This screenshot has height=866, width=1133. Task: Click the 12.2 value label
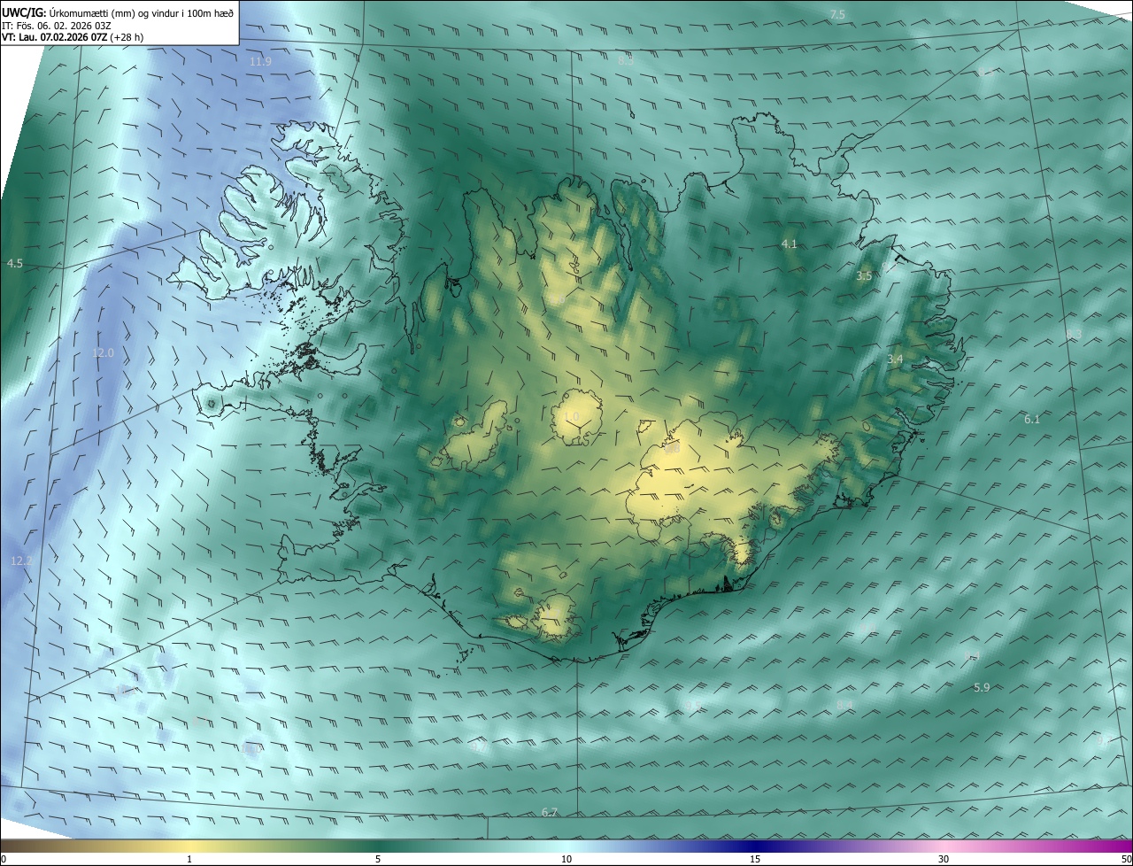pyautogui.click(x=21, y=561)
